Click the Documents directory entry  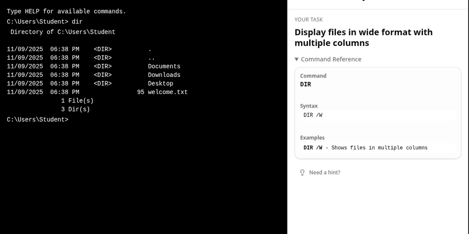(164, 66)
